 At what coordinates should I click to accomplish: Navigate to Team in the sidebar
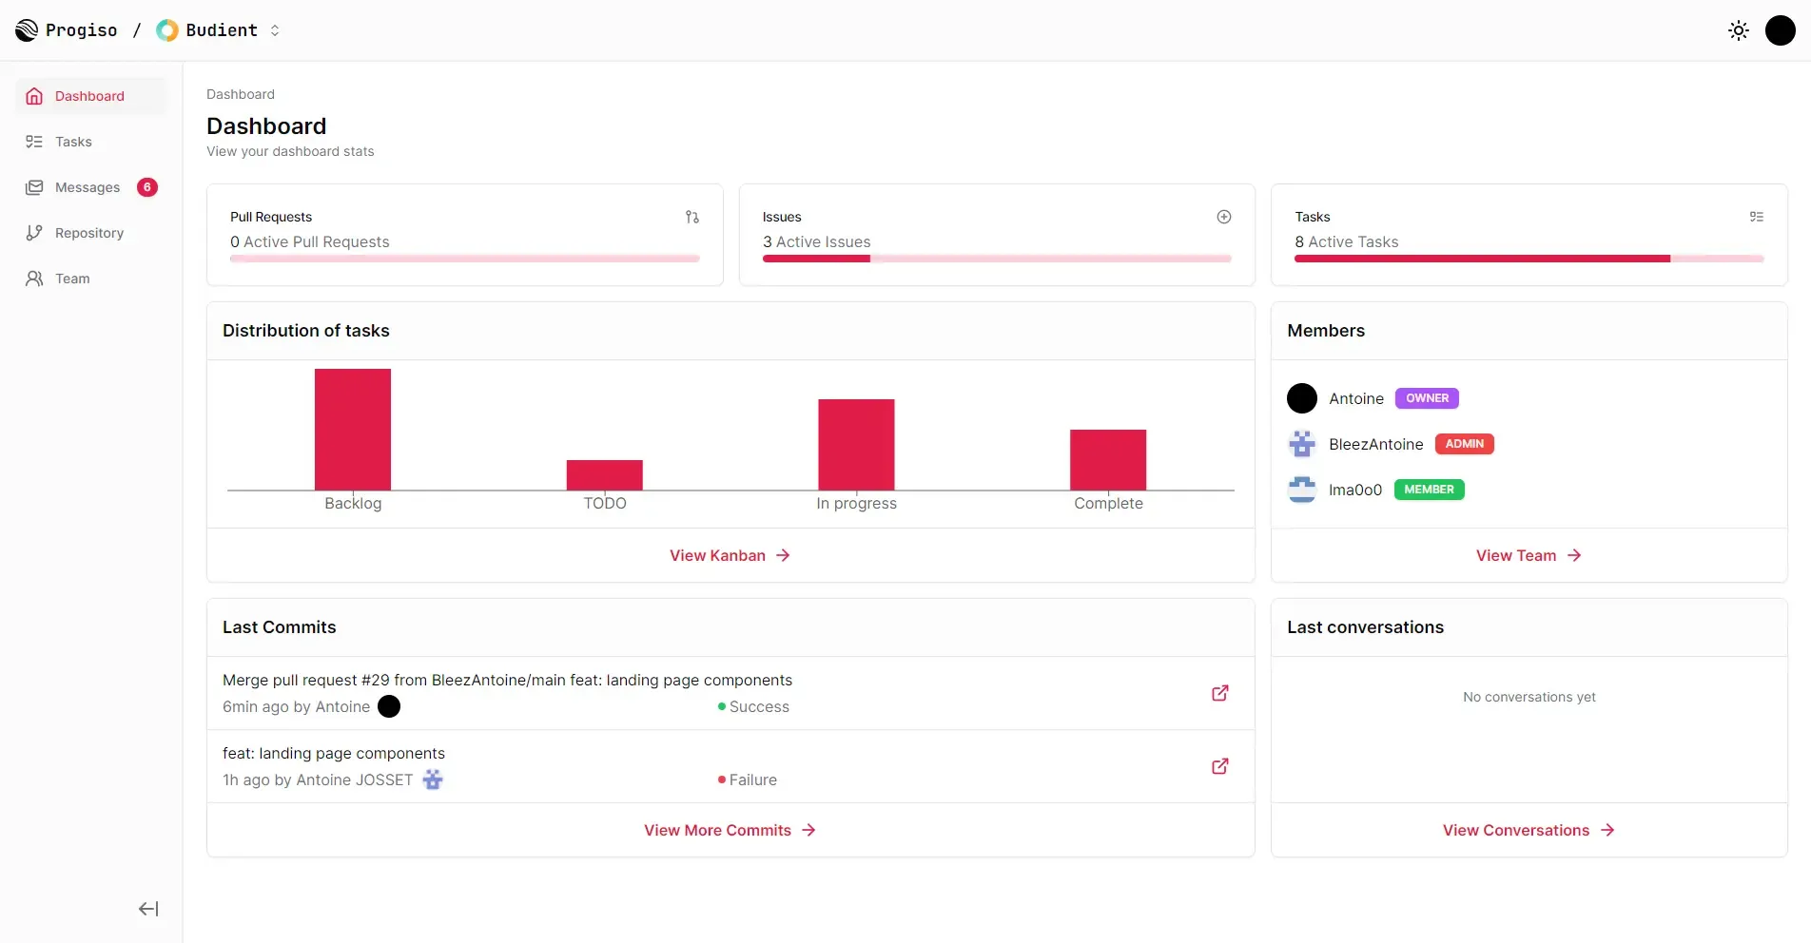point(72,279)
